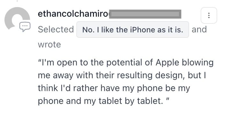Click the opening quotation mark of the comment
The image size is (230, 118).
pyautogui.click(x=40, y=61)
